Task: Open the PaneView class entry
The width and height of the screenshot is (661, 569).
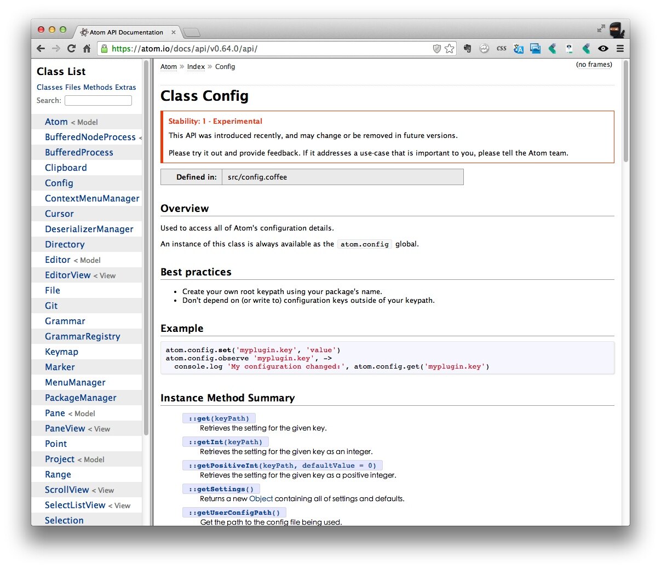Action: coord(65,428)
